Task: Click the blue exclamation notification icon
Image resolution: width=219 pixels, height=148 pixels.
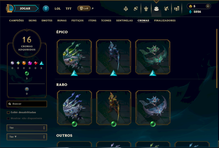Action: click(x=46, y=9)
